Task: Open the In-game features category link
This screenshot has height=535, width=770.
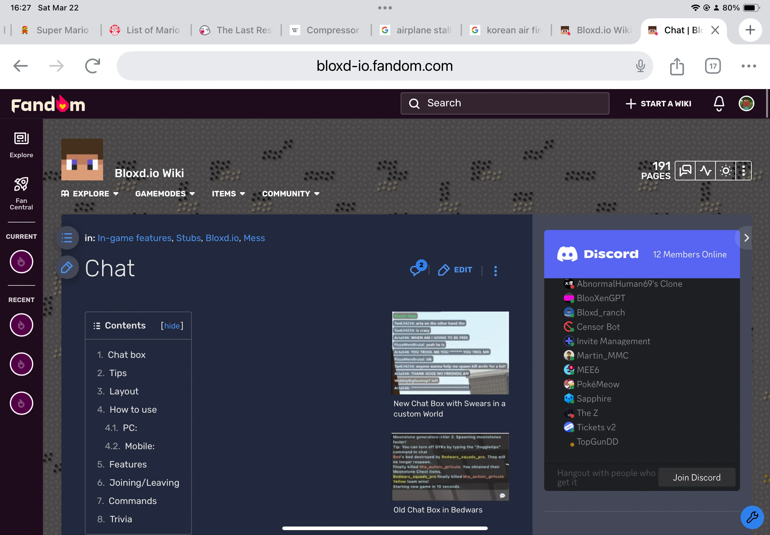Action: (x=134, y=238)
